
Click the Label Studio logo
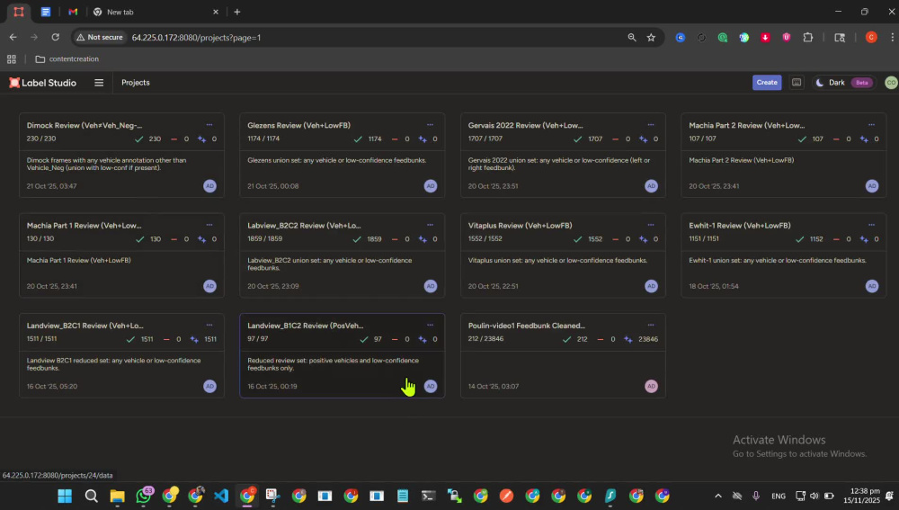point(42,83)
